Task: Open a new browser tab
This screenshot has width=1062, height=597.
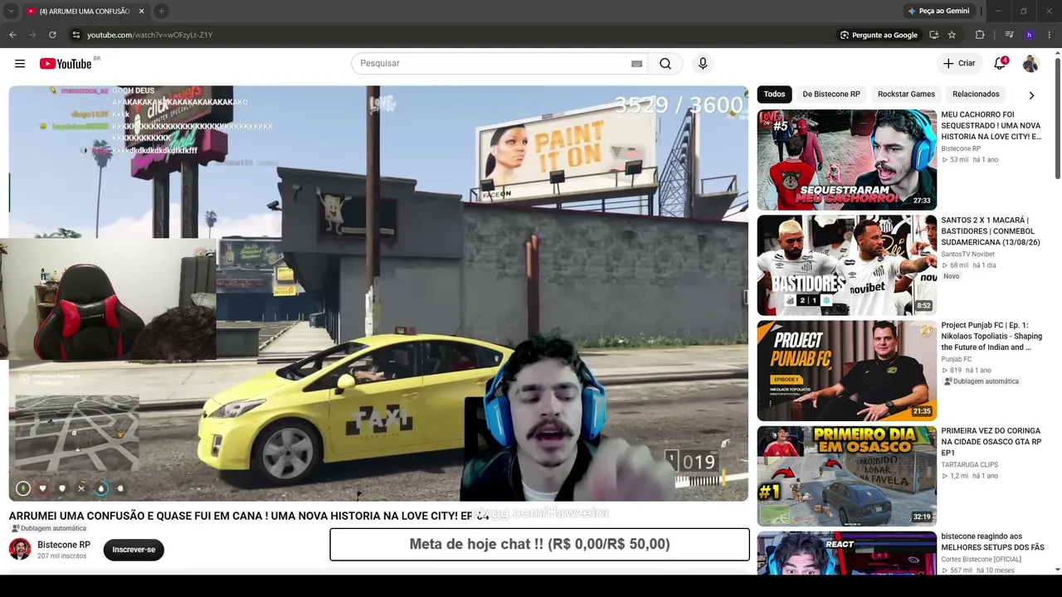Action: (x=161, y=11)
